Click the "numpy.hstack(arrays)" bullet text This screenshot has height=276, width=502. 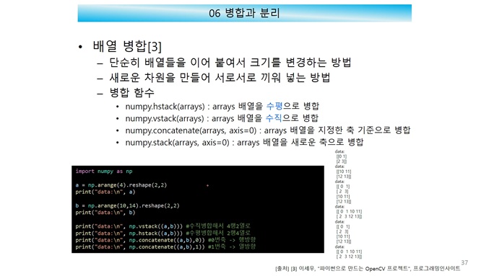[x=222, y=106]
